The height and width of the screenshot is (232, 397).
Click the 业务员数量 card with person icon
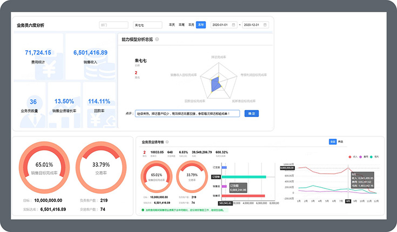click(x=33, y=105)
